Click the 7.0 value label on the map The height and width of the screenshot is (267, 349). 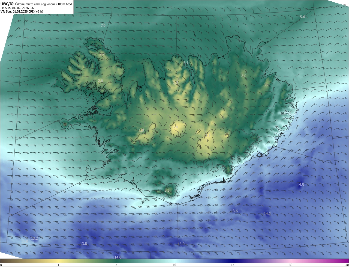coord(103,25)
